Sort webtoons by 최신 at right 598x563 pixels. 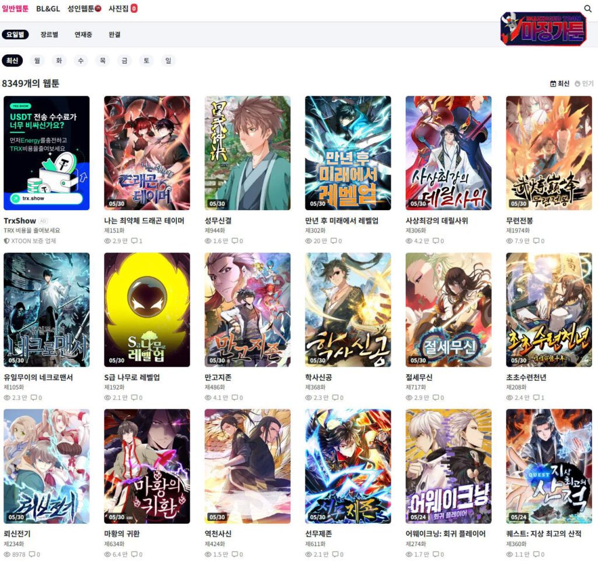pyautogui.click(x=560, y=84)
